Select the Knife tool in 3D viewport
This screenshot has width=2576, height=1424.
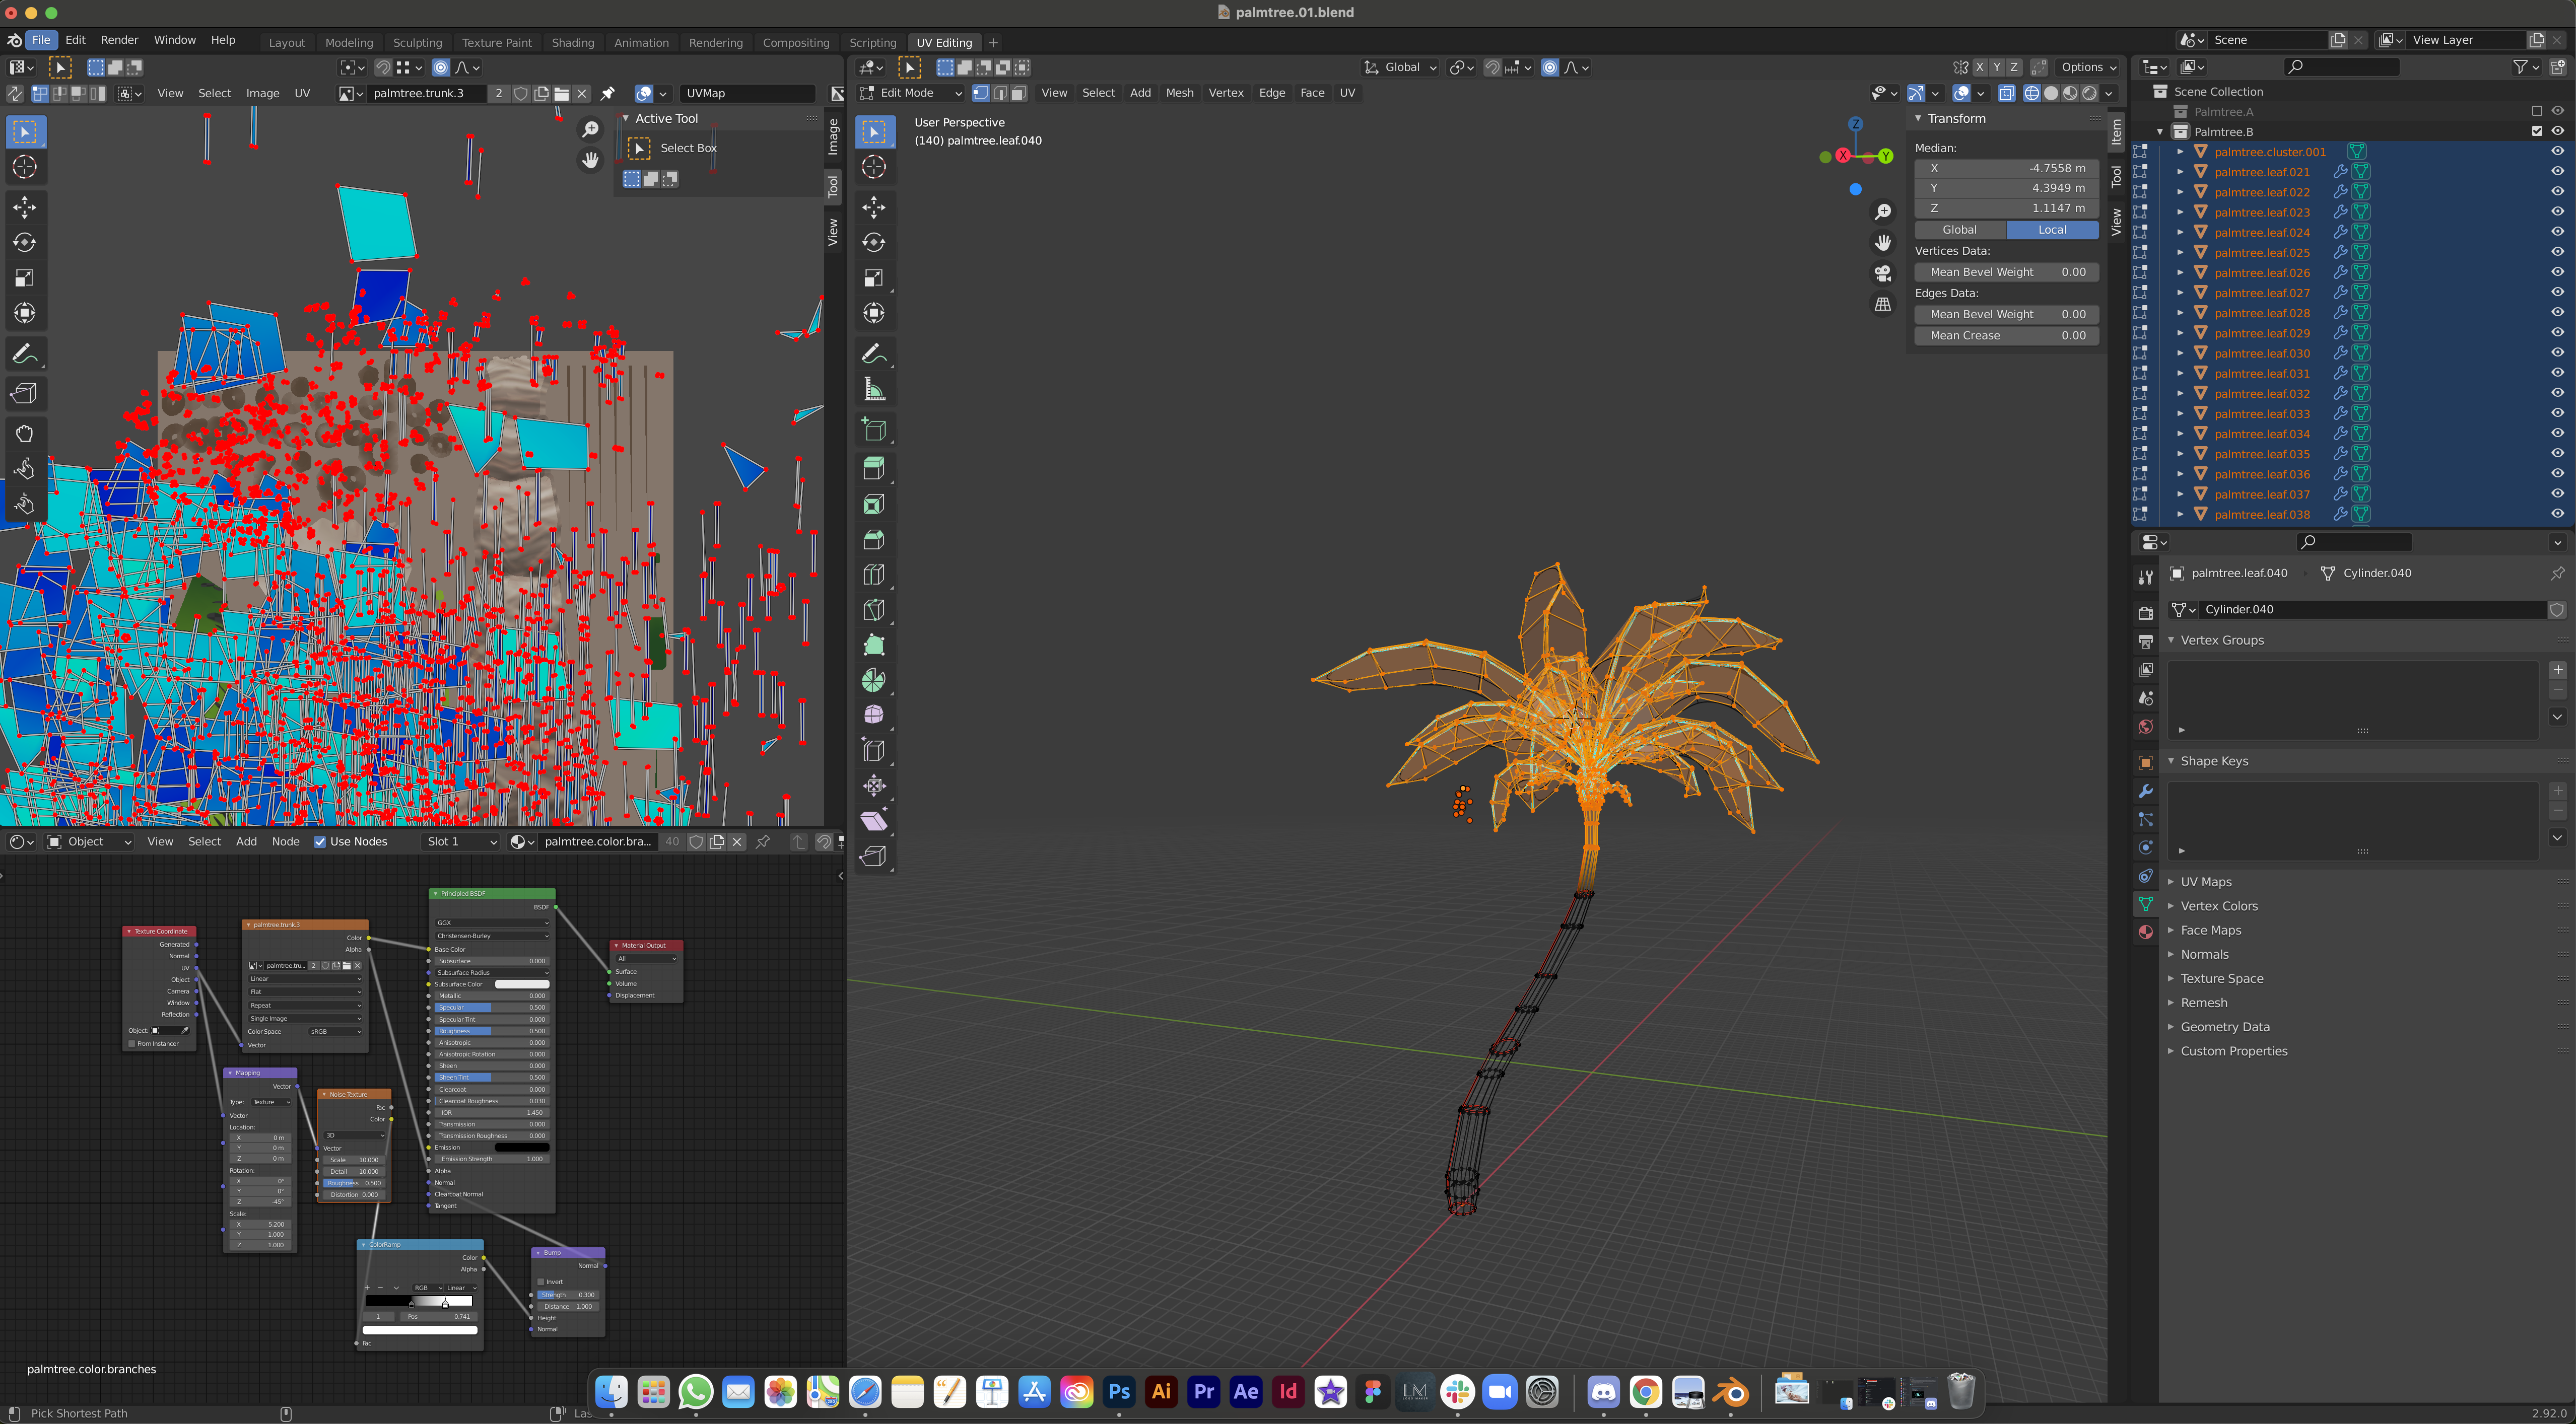(x=874, y=610)
